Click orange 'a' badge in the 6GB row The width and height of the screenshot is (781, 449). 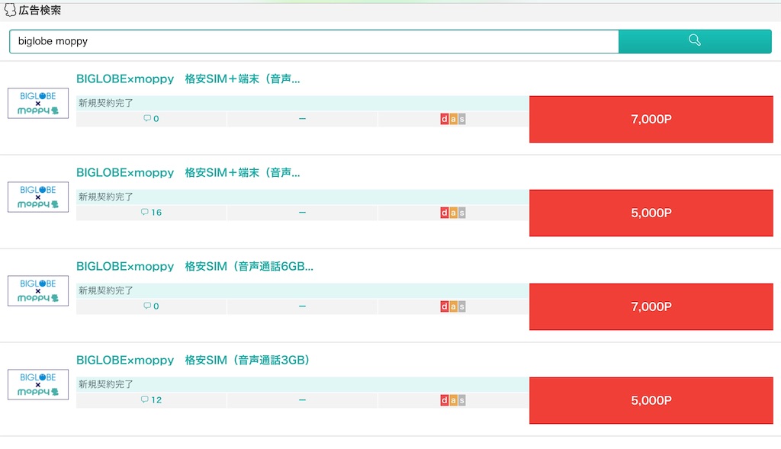[x=453, y=306]
